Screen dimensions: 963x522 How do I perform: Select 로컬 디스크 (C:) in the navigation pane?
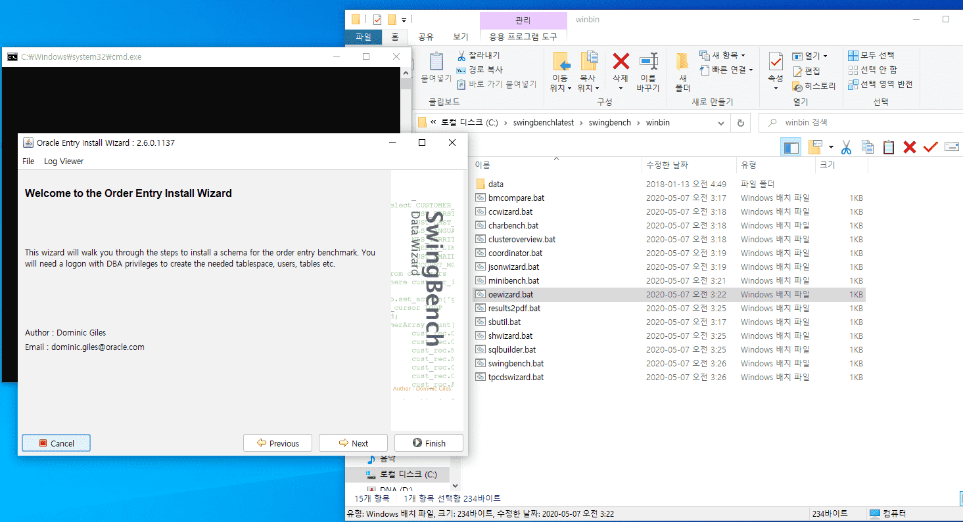click(408, 474)
